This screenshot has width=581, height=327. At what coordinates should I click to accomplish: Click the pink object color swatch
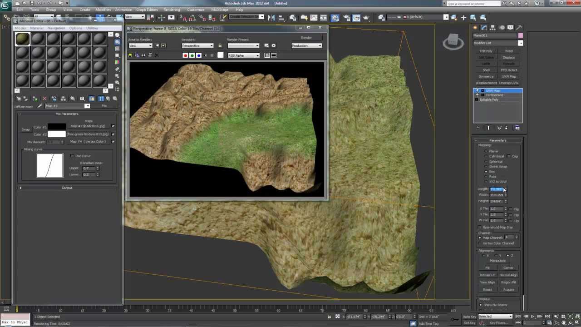521,35
